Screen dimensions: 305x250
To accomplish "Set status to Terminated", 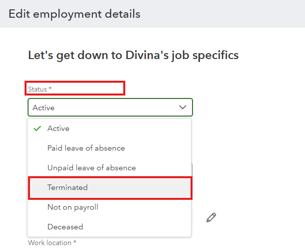I will coord(68,187).
